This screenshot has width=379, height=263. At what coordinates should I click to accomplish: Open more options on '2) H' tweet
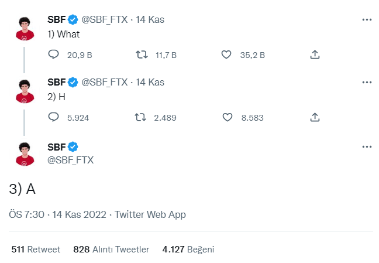point(367,82)
